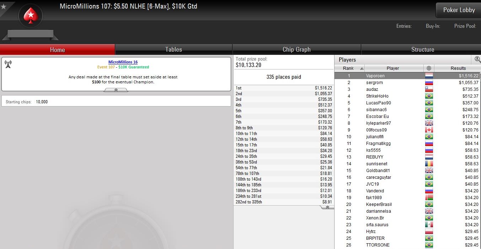Go to the Home tab
Viewport: 481px width, 249px height.
point(57,50)
